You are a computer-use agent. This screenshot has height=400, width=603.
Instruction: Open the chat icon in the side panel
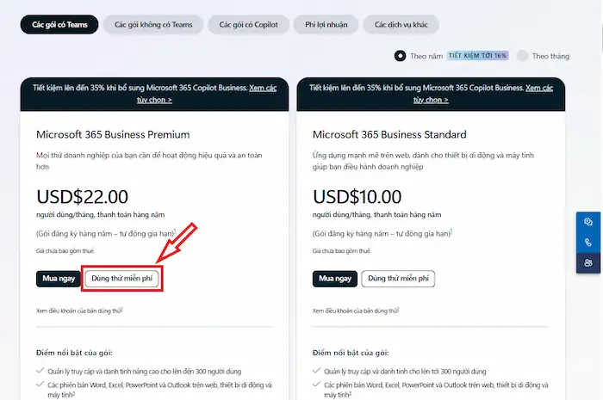(x=588, y=222)
